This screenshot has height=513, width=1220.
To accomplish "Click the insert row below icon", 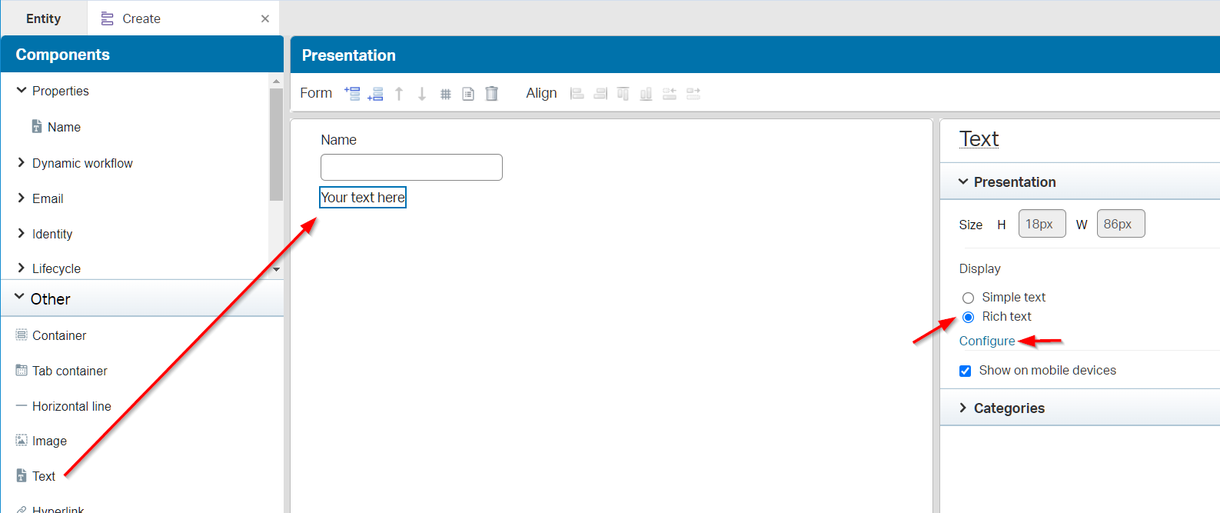I will (375, 94).
